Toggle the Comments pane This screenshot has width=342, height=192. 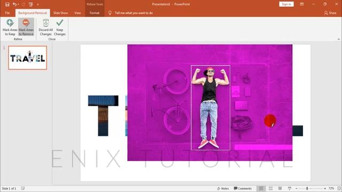(243, 188)
